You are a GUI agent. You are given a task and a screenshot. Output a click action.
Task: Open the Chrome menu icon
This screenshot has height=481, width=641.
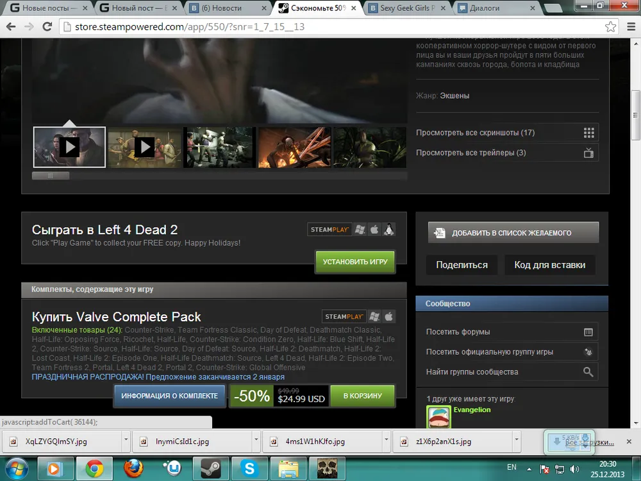pos(631,26)
